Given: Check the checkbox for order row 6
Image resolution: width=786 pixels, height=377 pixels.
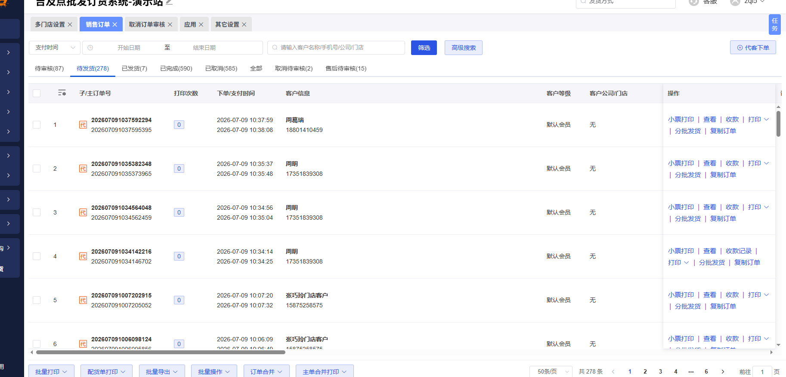Looking at the screenshot, I should 37,344.
